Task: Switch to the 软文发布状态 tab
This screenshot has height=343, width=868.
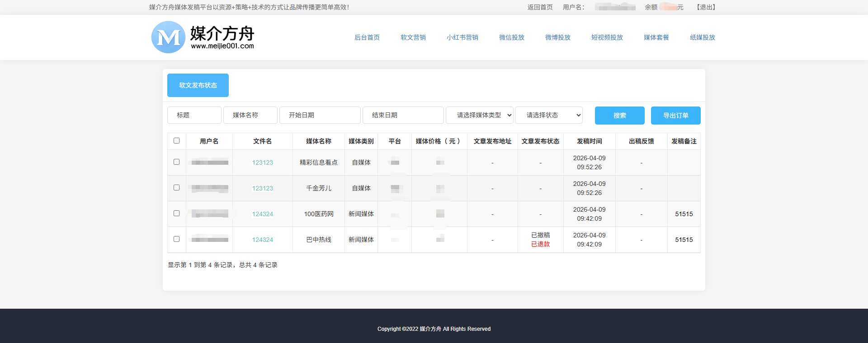Action: [198, 85]
